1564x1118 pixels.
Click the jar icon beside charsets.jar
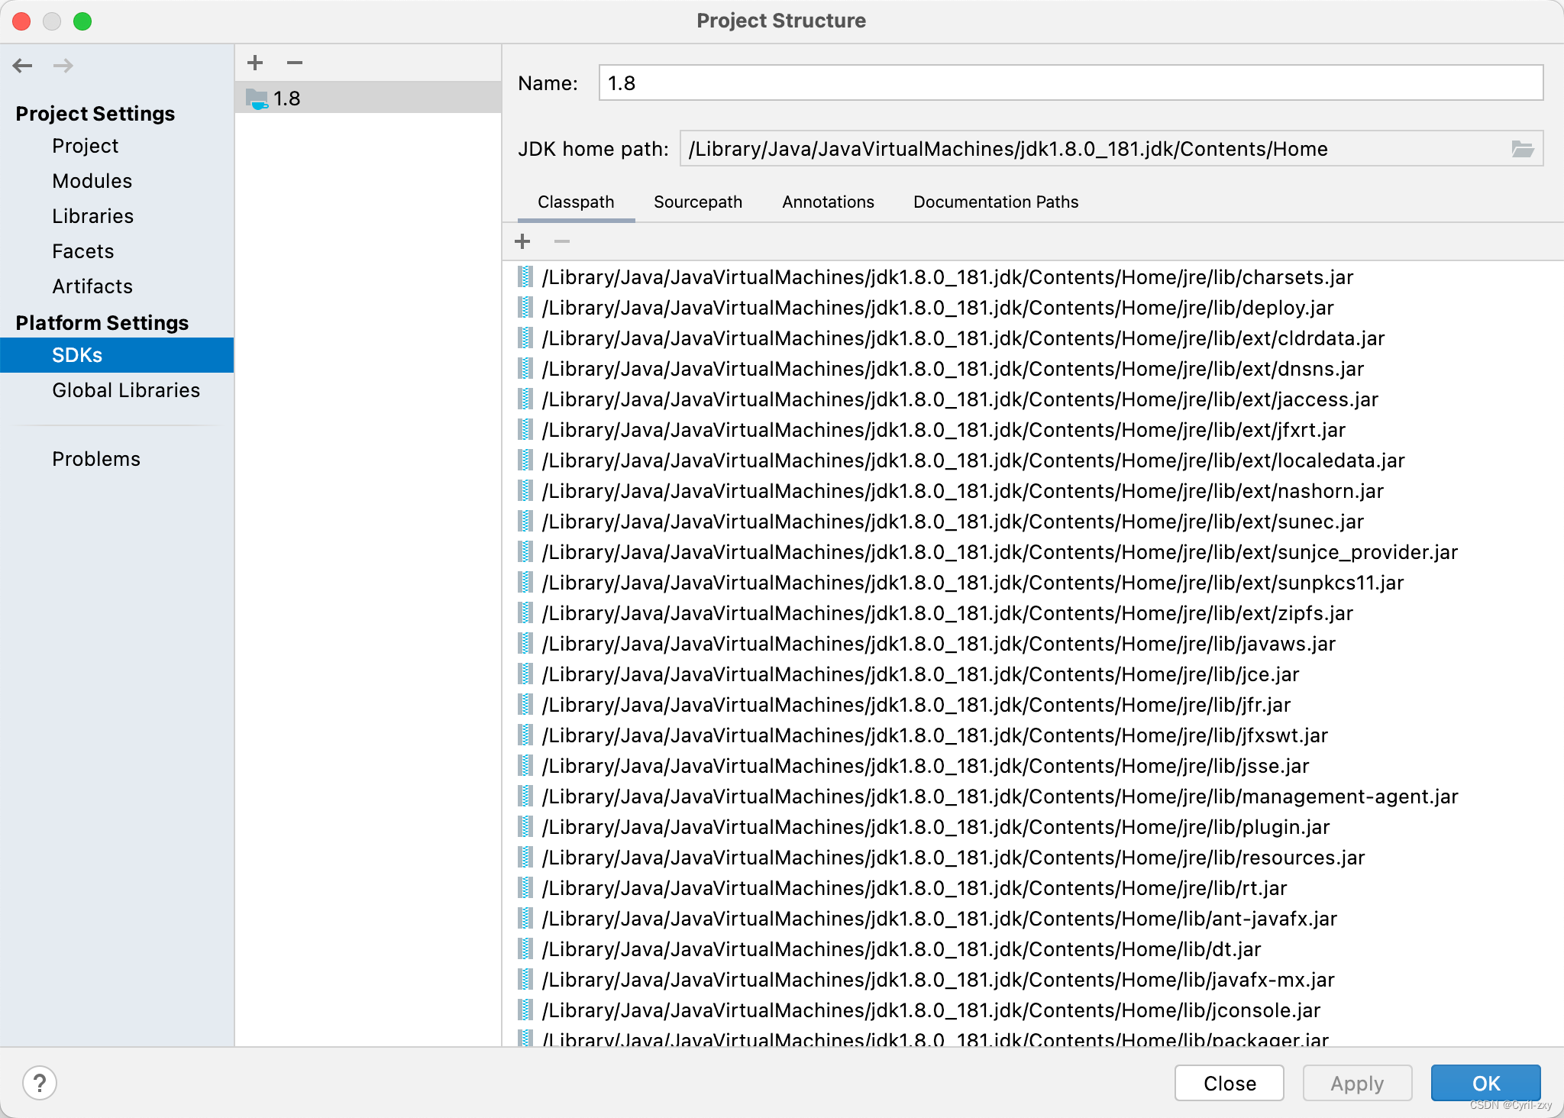(x=525, y=276)
